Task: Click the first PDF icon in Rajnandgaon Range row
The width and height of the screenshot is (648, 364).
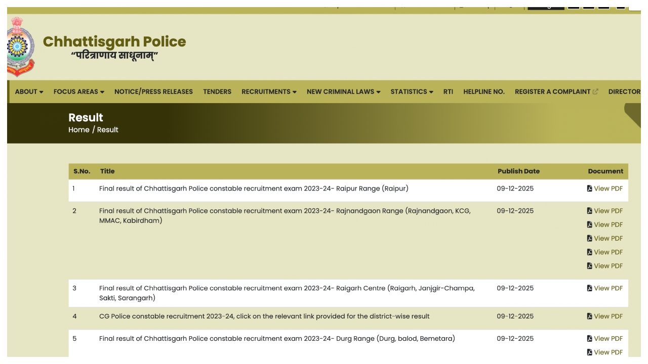Action: click(589, 211)
